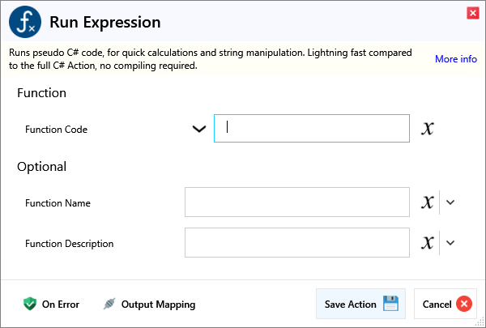Screen dimensions: 486x328
Task: Insert a variable into Function Name
Action: pos(428,202)
